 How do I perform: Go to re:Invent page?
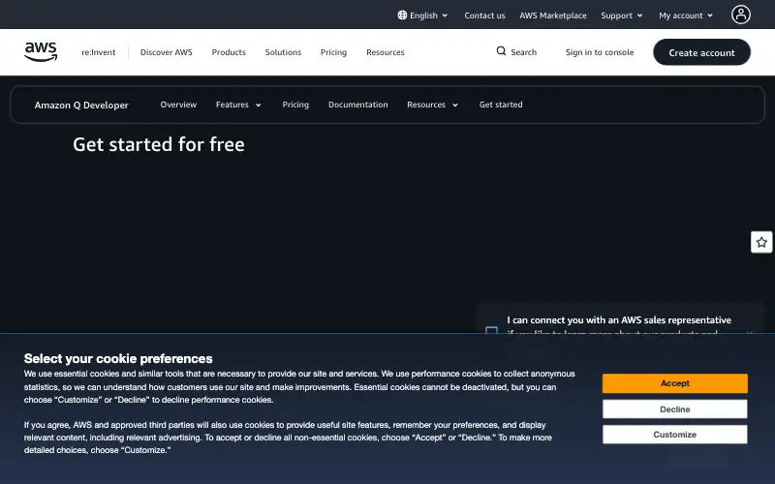(x=99, y=52)
